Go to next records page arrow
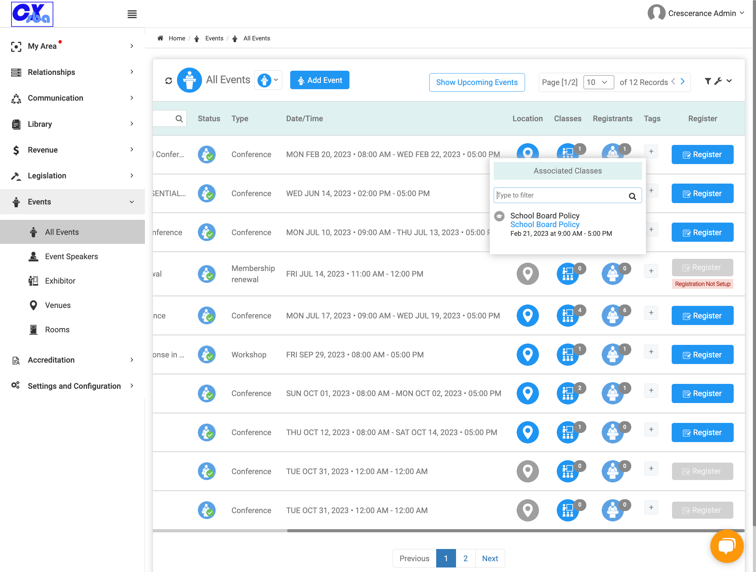756x572 pixels. [x=683, y=82]
